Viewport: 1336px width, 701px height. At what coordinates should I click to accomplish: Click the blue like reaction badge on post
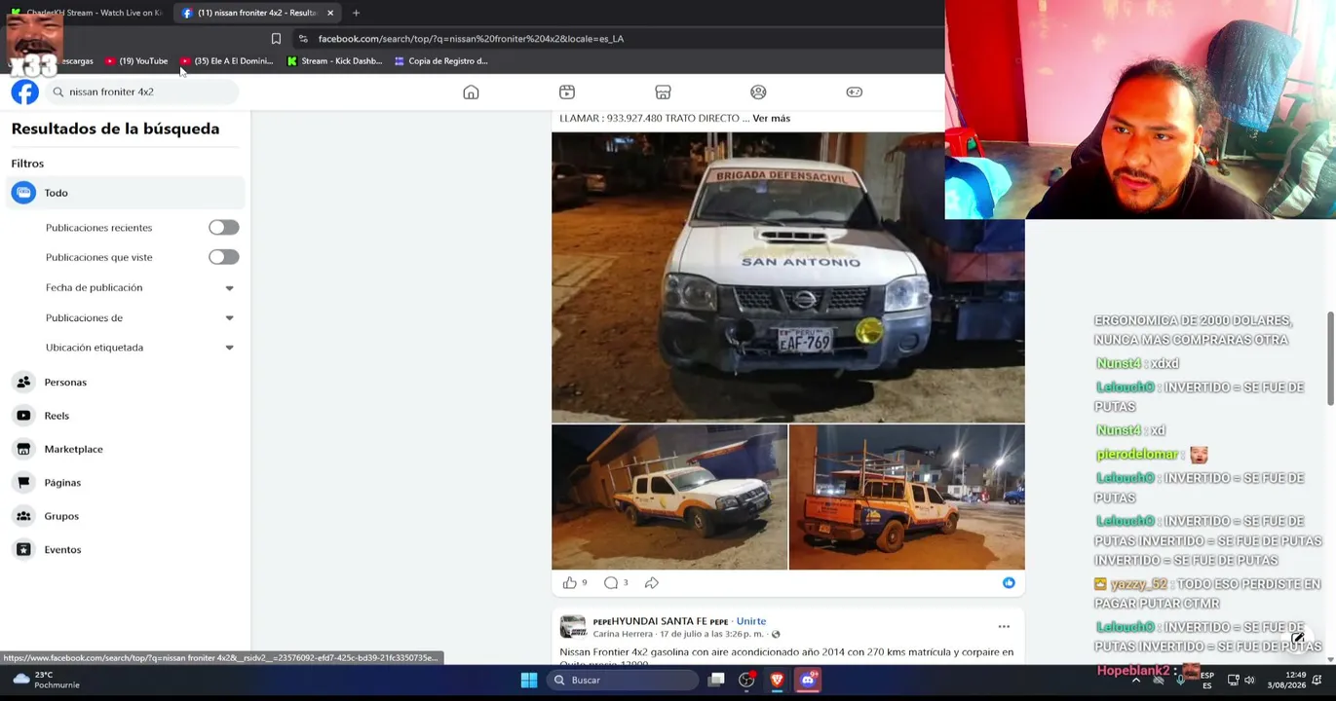point(1009,582)
